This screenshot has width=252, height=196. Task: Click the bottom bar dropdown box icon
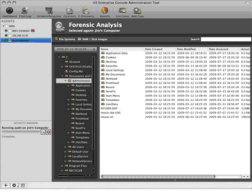pyautogui.click(x=23, y=185)
